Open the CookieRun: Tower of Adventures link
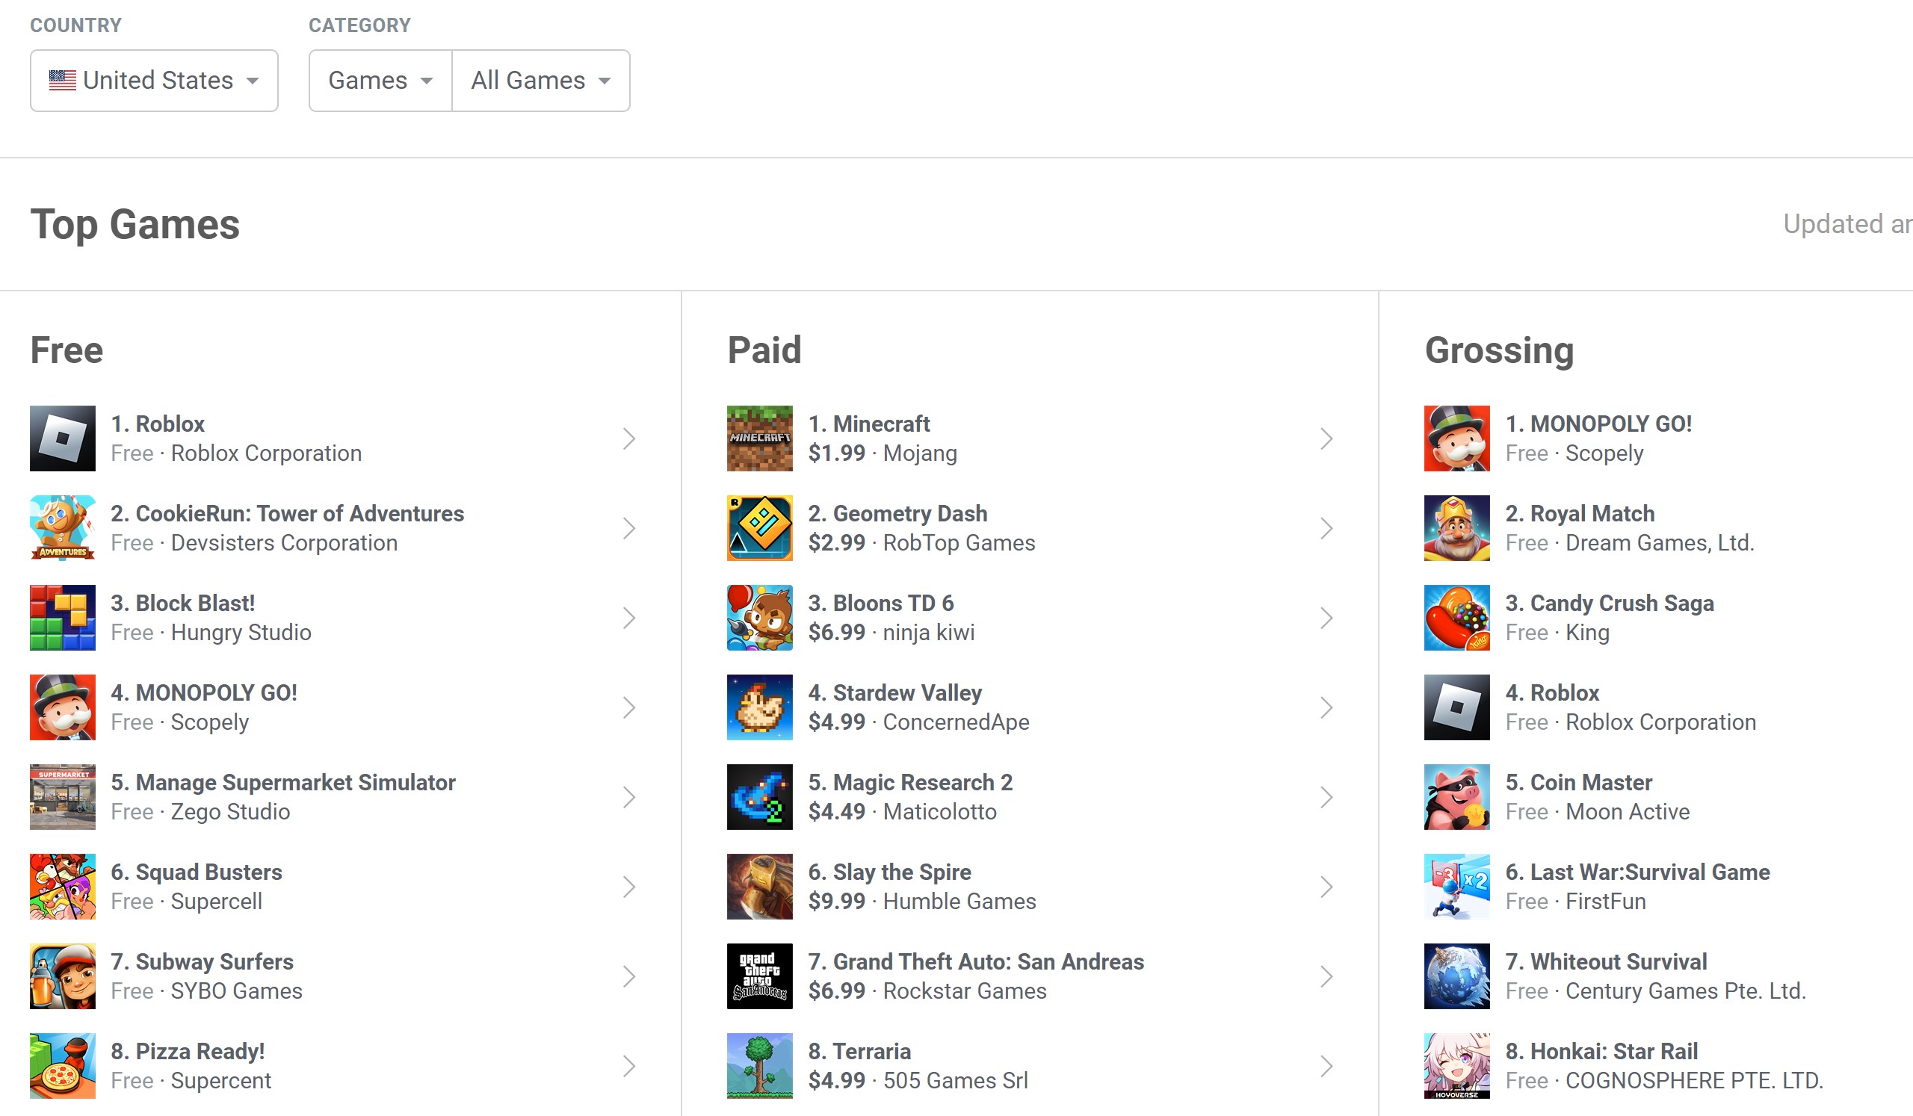Viewport: 1913px width, 1116px height. [287, 514]
